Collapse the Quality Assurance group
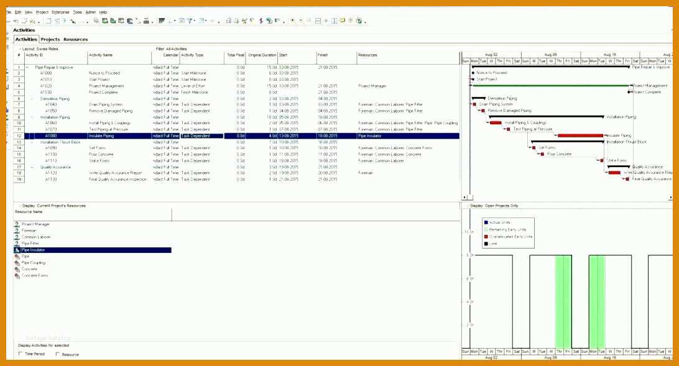 32,167
